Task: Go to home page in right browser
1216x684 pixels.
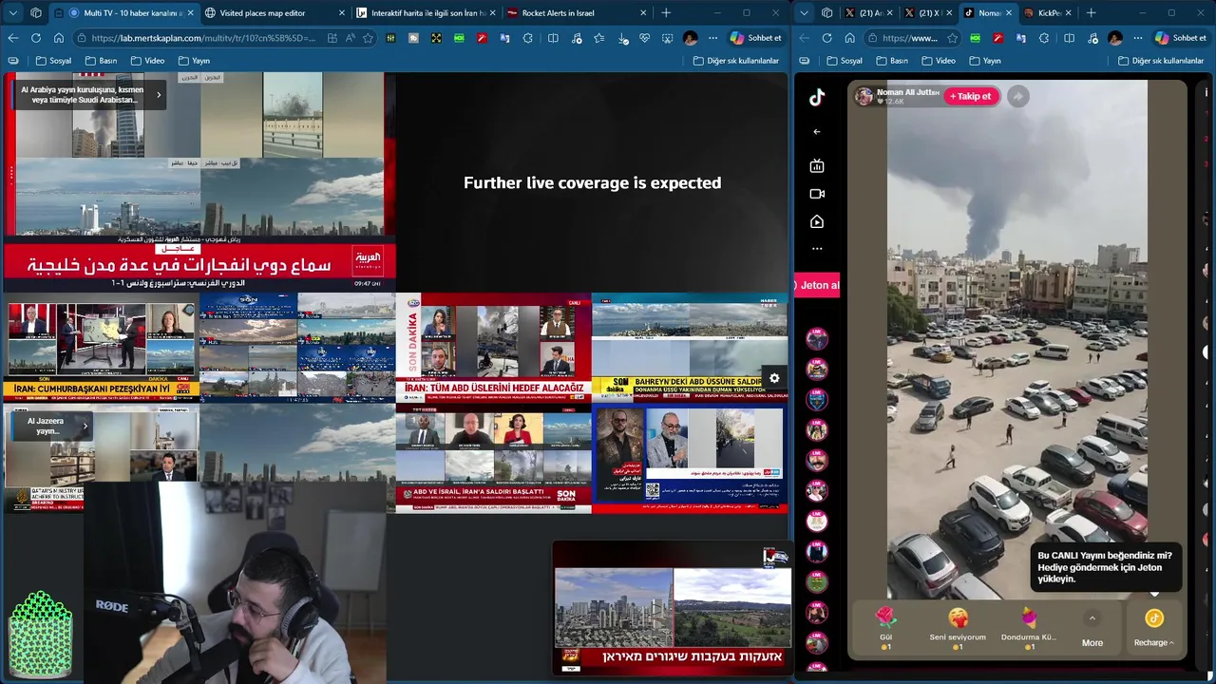Action: coord(849,38)
